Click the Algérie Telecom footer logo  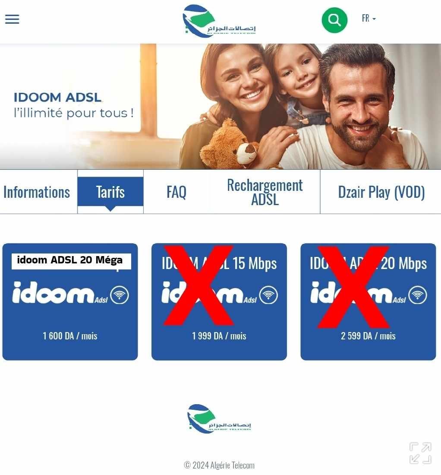coord(219,419)
